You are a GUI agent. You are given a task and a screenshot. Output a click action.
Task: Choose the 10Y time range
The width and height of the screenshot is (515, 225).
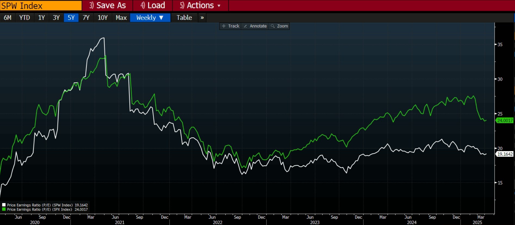click(x=103, y=18)
